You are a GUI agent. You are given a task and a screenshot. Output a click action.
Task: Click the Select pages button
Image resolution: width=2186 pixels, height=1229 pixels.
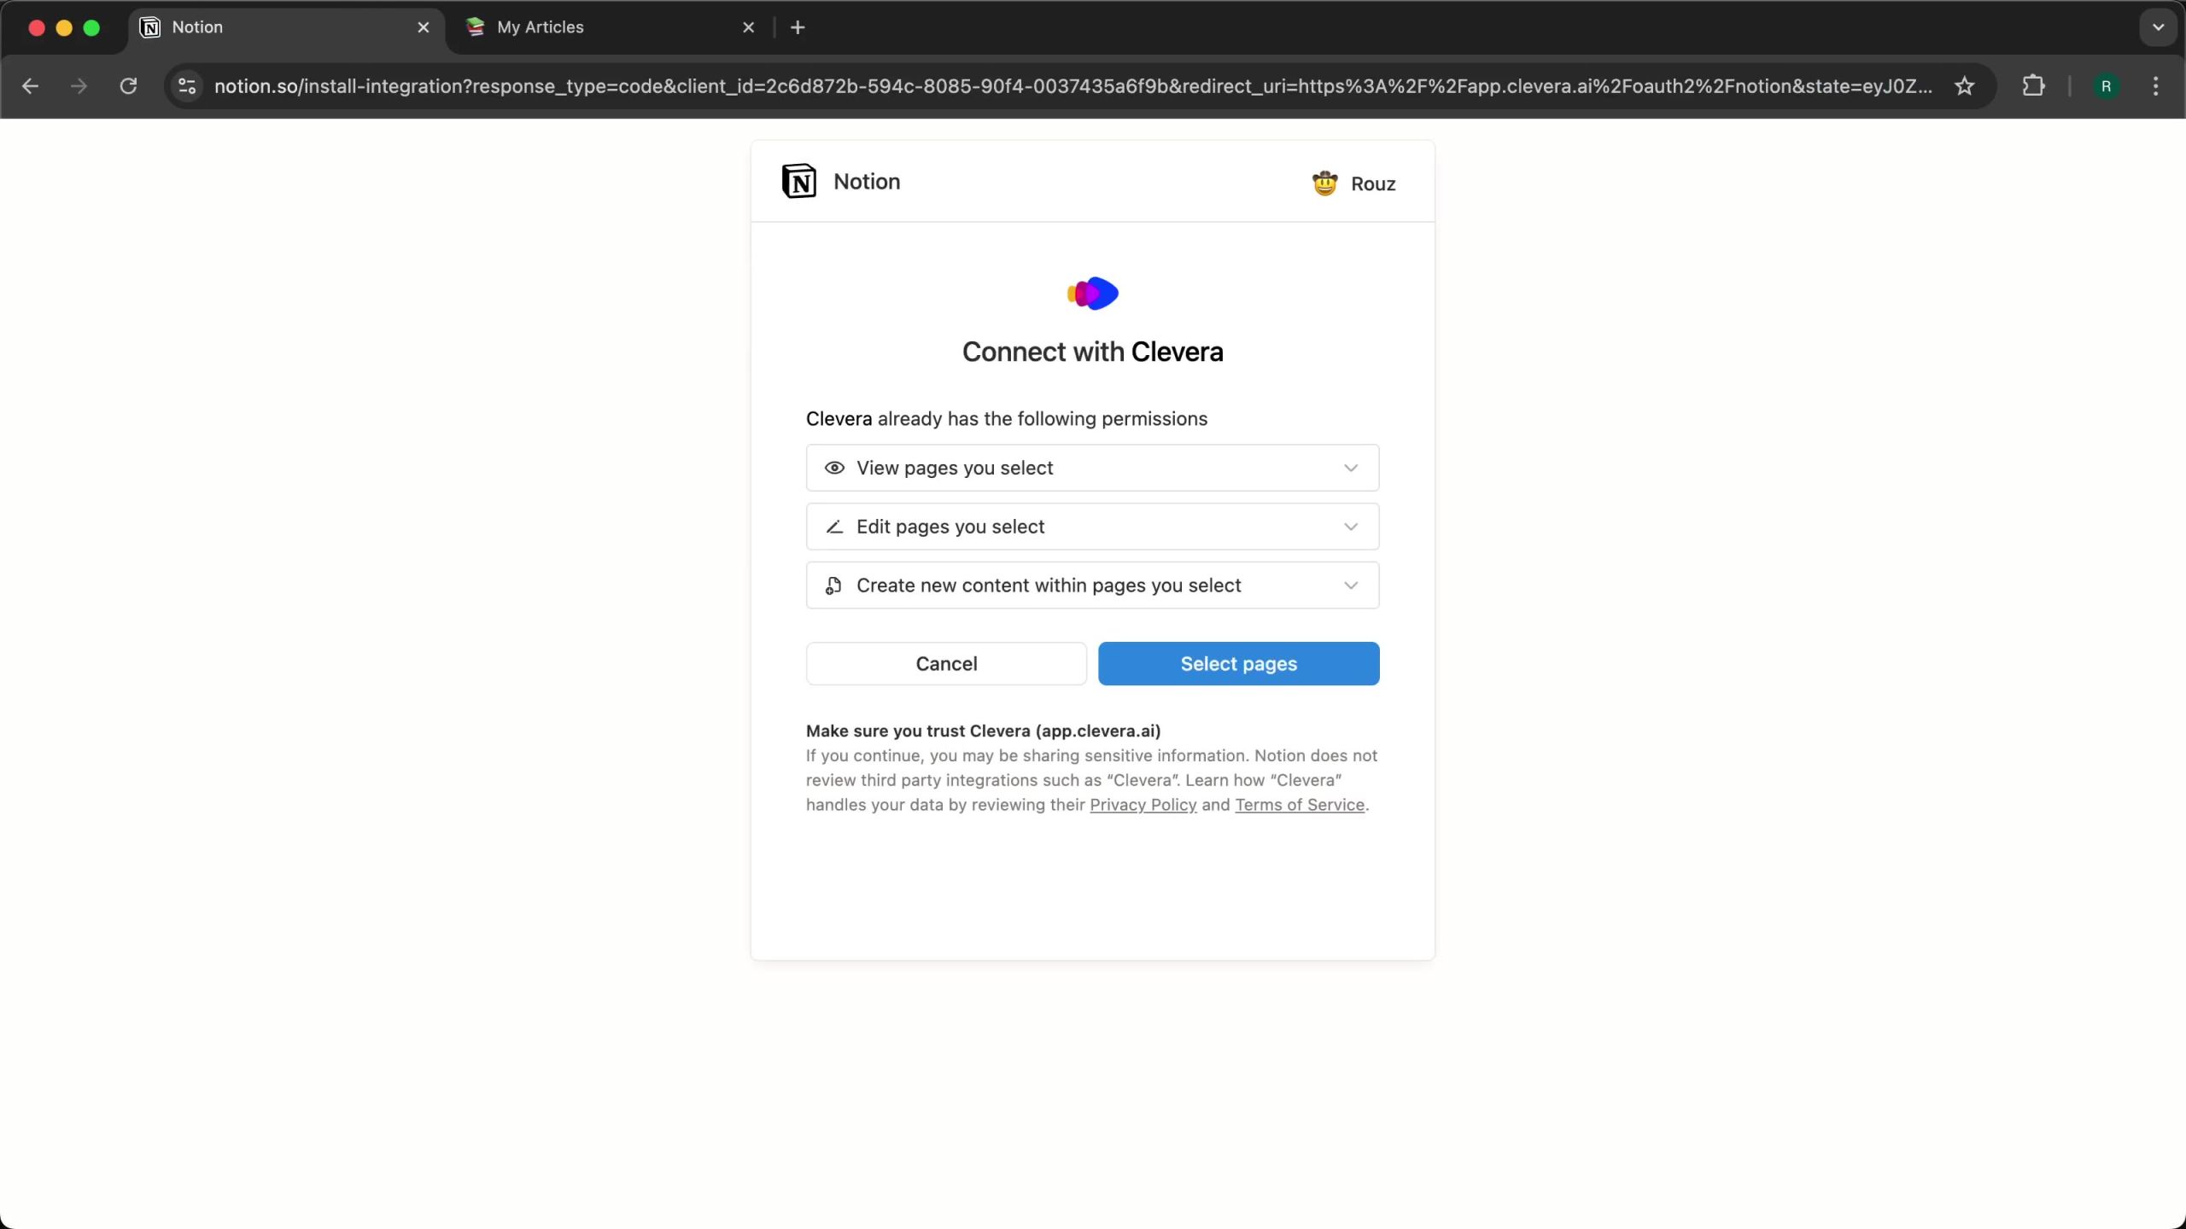tap(1238, 663)
